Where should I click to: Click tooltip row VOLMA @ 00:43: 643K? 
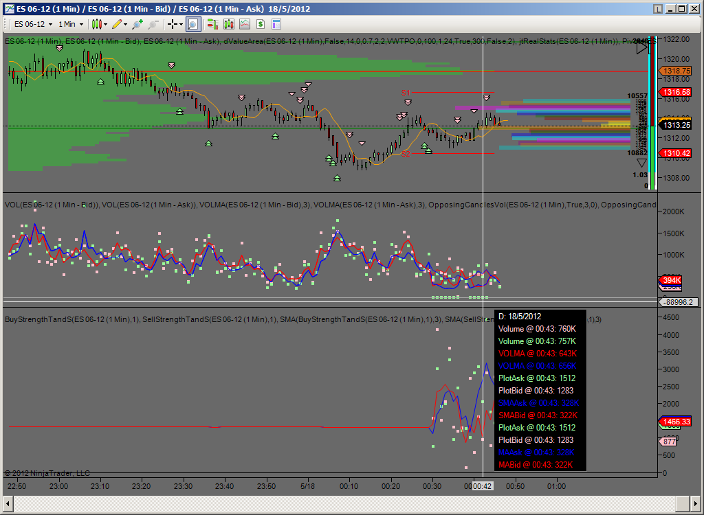pyautogui.click(x=538, y=354)
